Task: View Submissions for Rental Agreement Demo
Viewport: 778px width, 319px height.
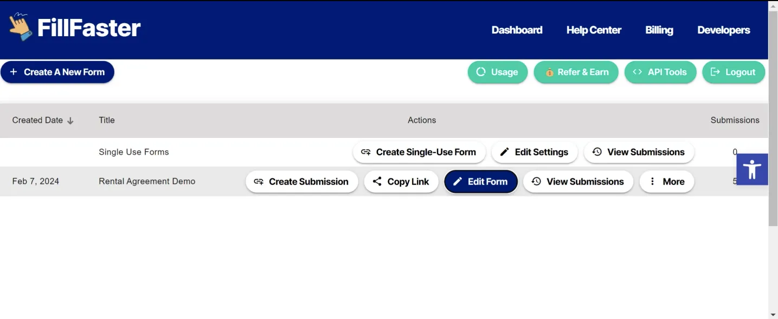Action: coord(578,182)
